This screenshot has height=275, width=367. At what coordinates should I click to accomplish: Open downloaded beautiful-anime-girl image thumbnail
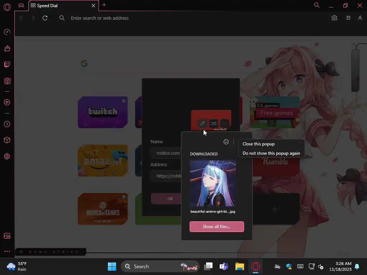(213, 183)
